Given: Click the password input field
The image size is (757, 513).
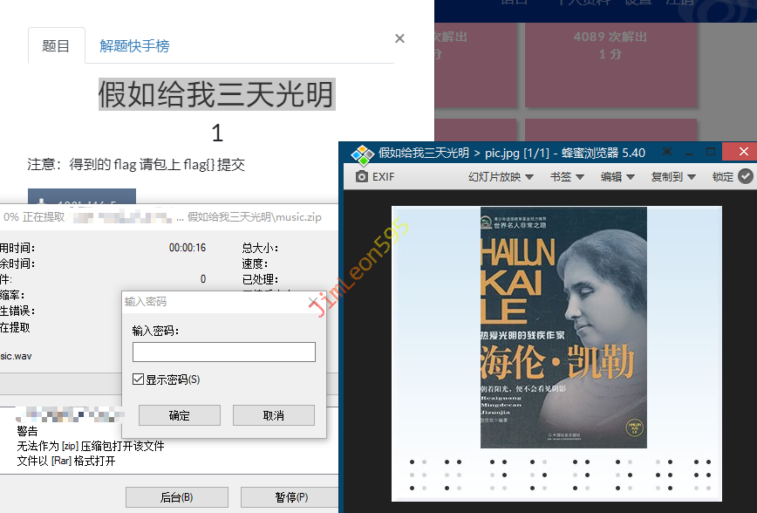Looking at the screenshot, I should pos(223,352).
